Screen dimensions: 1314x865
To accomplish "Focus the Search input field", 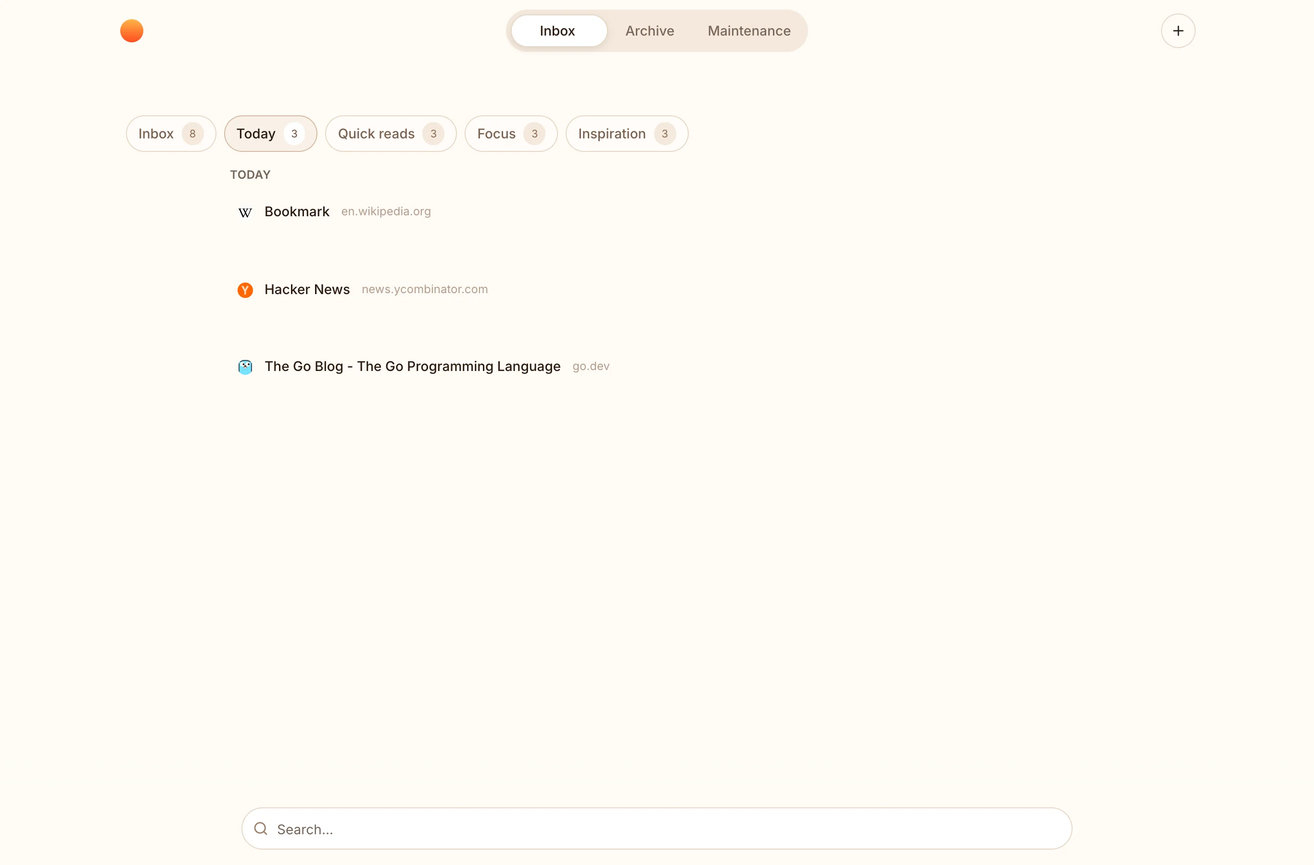I will click(x=657, y=828).
